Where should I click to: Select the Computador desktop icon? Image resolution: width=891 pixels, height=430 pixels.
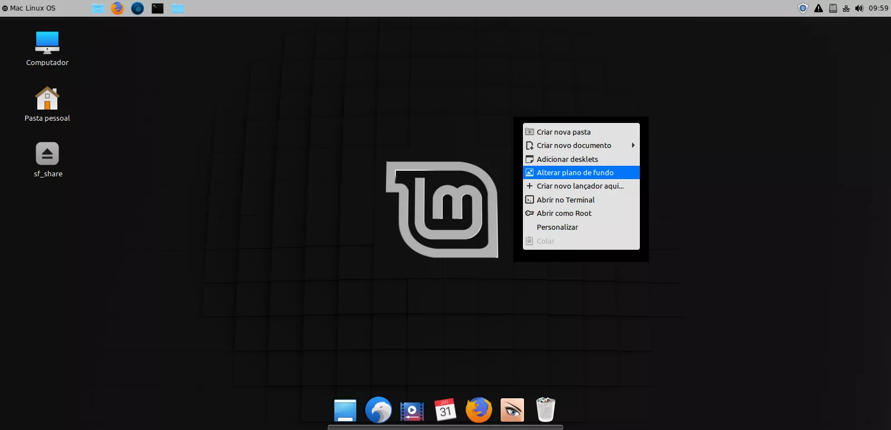[47, 42]
